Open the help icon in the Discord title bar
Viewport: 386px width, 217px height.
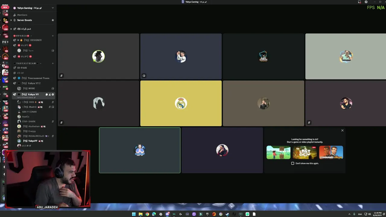pos(366,2)
